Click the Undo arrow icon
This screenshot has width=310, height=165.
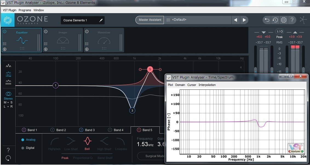(x=267, y=20)
